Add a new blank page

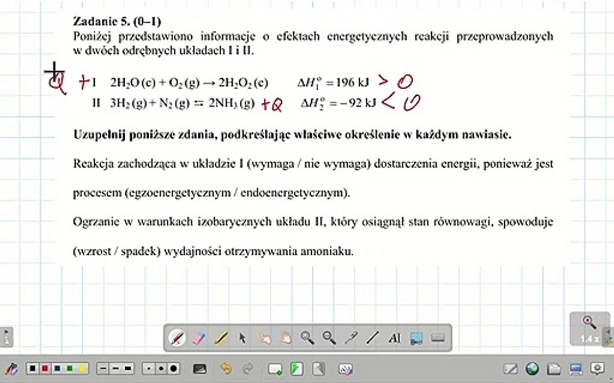coord(275,369)
